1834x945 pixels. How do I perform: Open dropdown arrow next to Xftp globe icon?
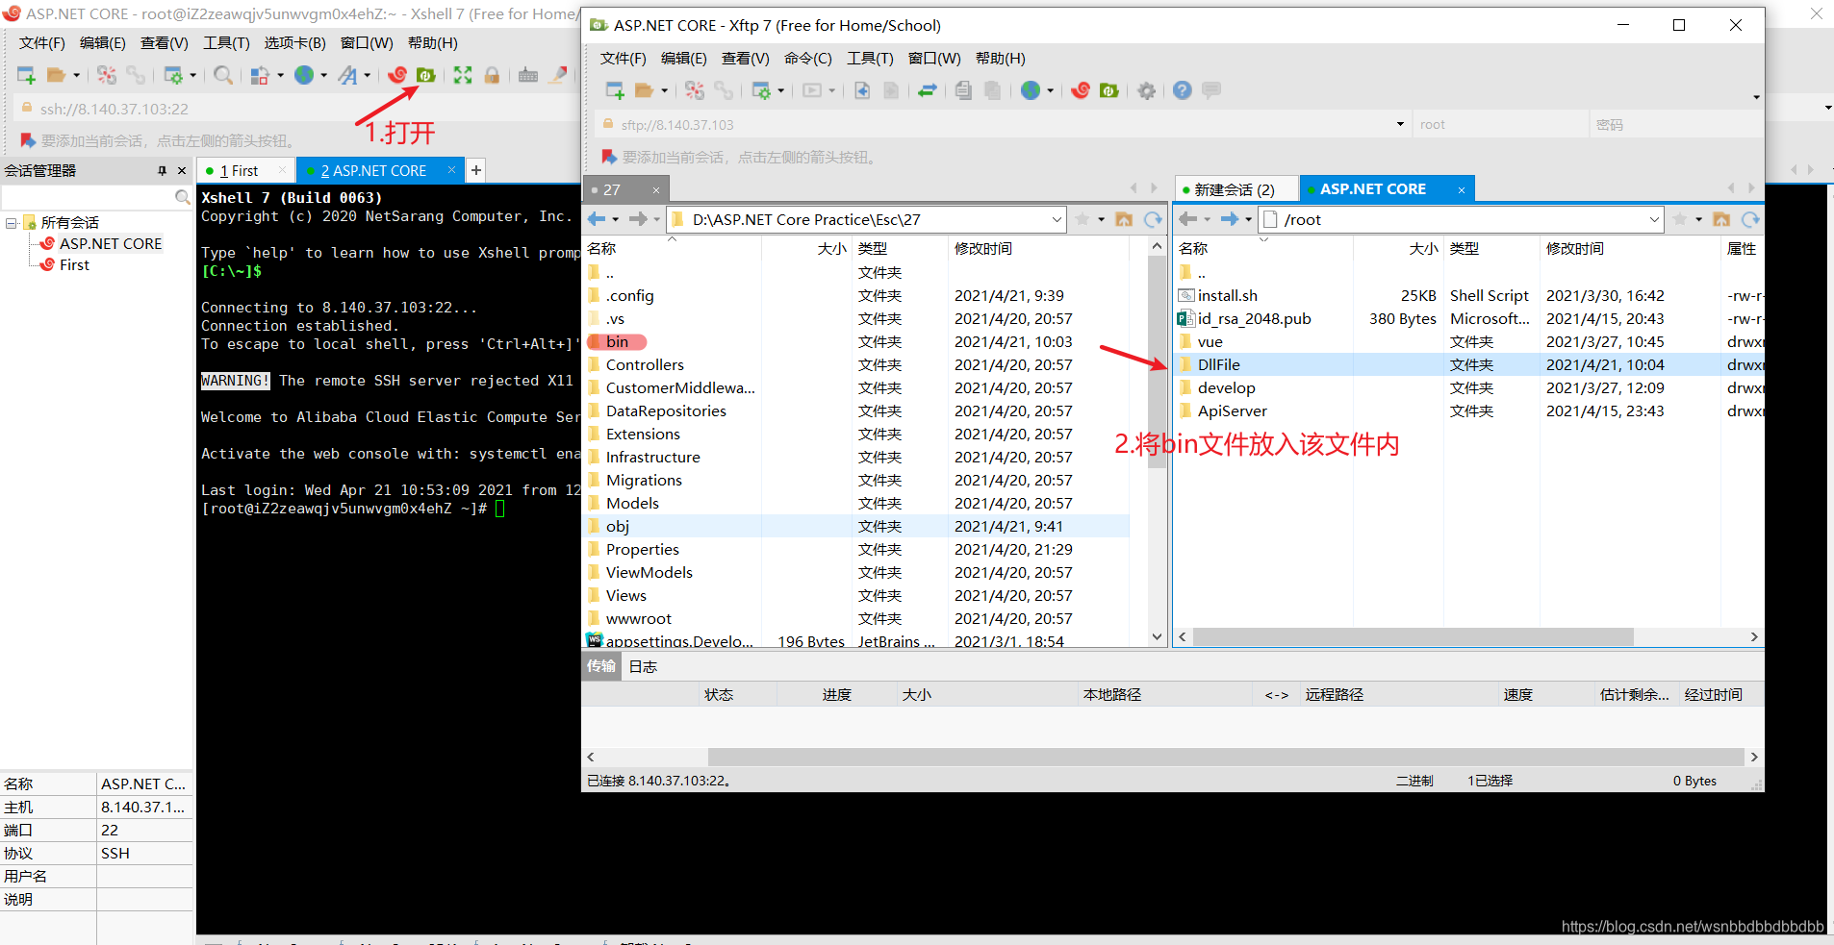pyautogui.click(x=1051, y=91)
